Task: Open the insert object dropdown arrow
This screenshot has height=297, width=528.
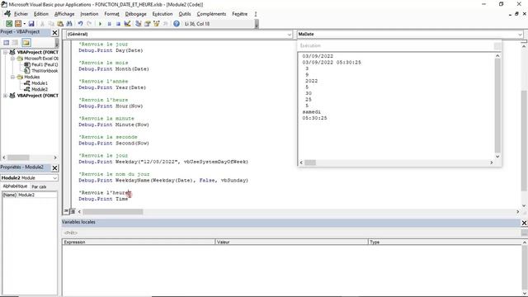Action: pos(24,24)
